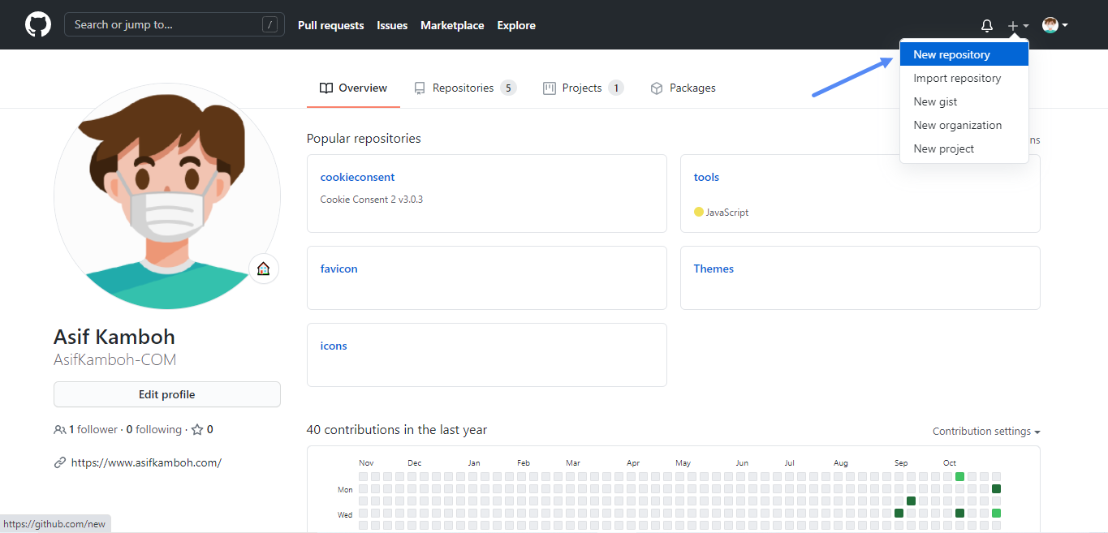Viewport: 1108px width, 533px height.
Task: Choose Import repository from the dropdown menu
Action: [956, 78]
